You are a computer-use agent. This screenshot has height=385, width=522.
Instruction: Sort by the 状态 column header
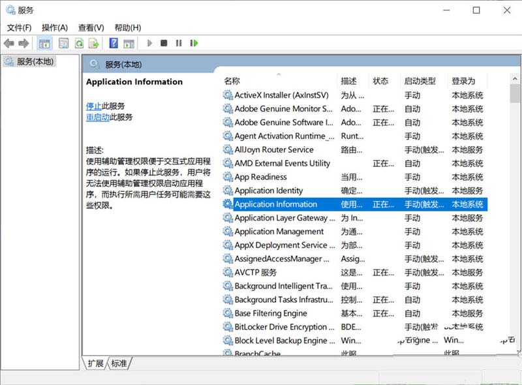coord(380,81)
